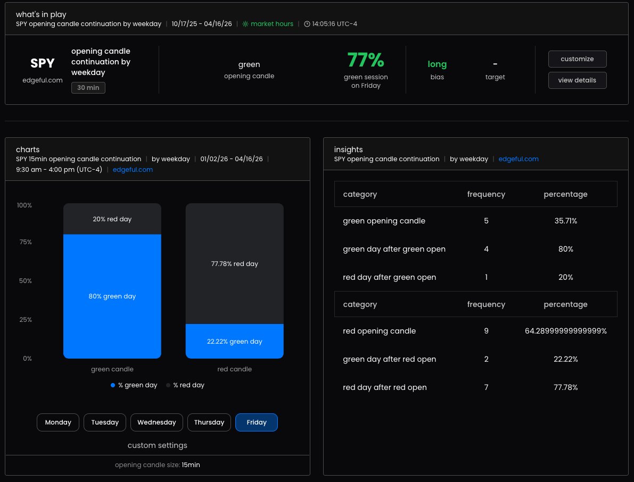Switch to Tuesday tab
This screenshot has height=482, width=634.
[x=105, y=422]
